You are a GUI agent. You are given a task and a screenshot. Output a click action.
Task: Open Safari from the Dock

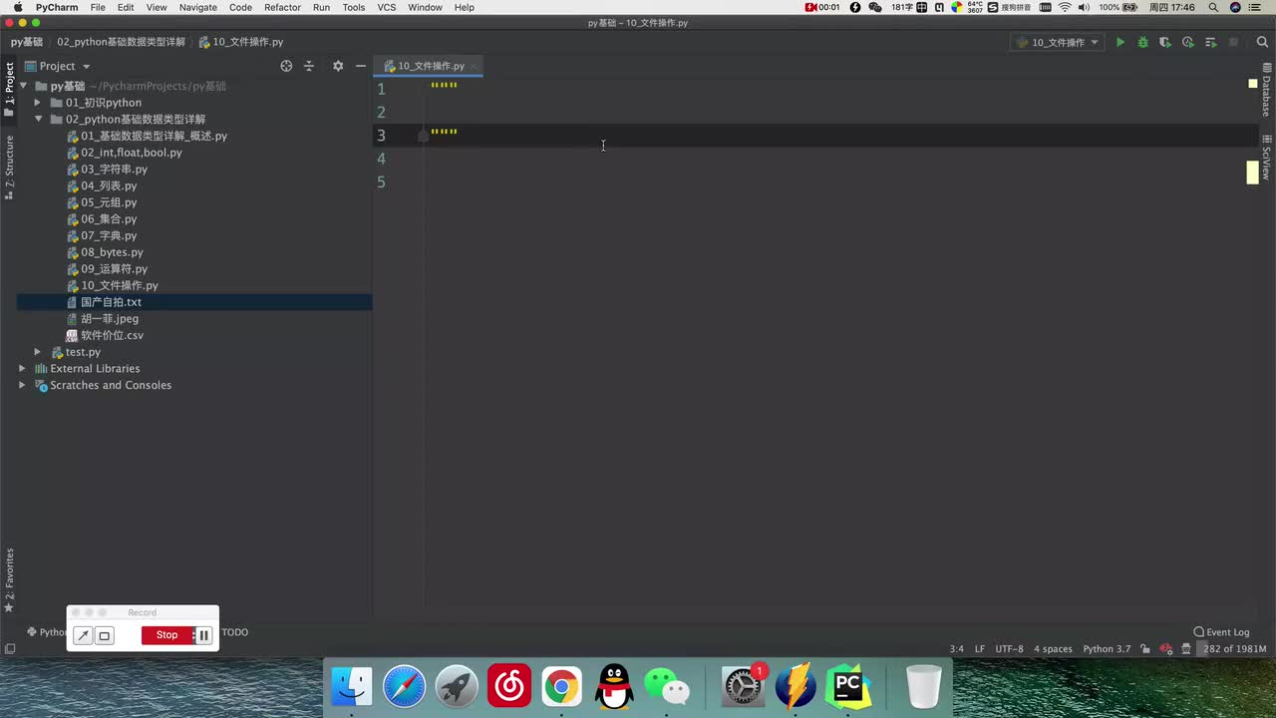pos(405,686)
